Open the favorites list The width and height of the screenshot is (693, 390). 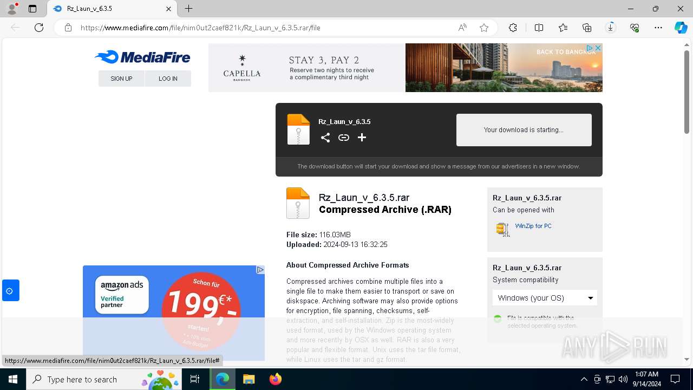(563, 28)
